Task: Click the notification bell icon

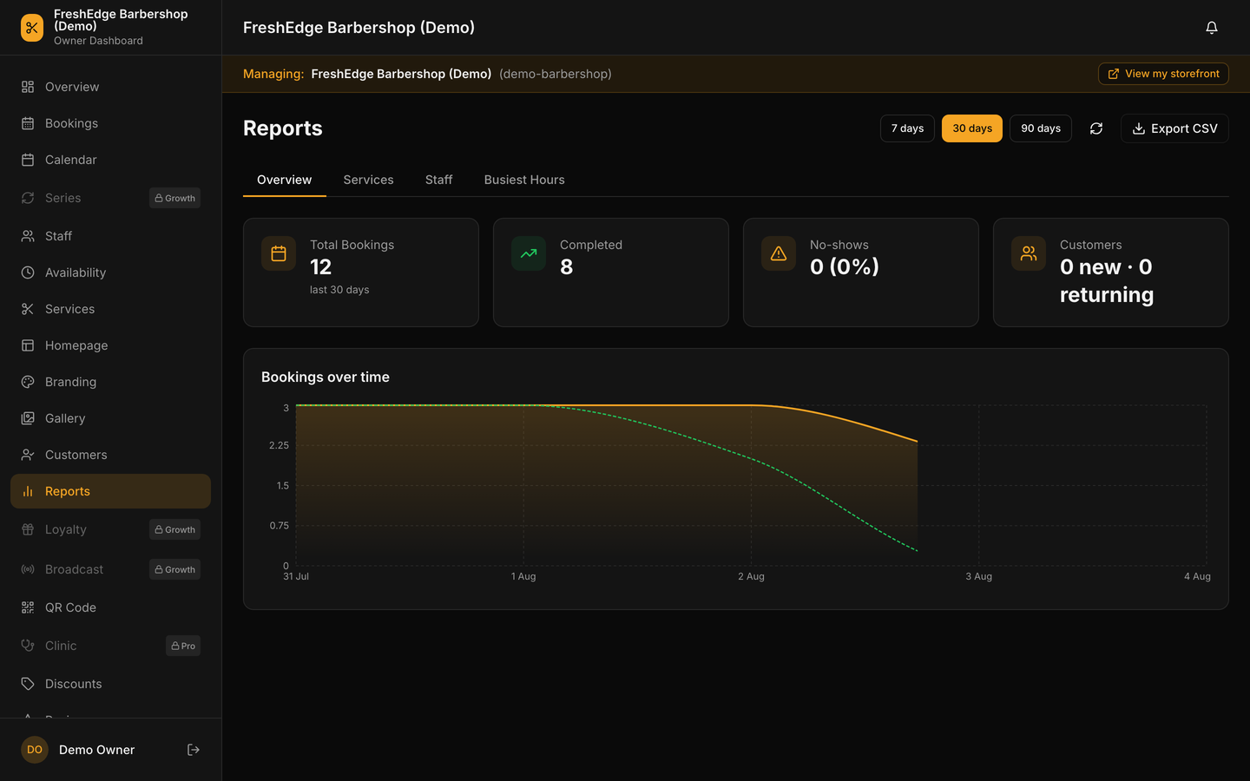Action: pos(1212,28)
